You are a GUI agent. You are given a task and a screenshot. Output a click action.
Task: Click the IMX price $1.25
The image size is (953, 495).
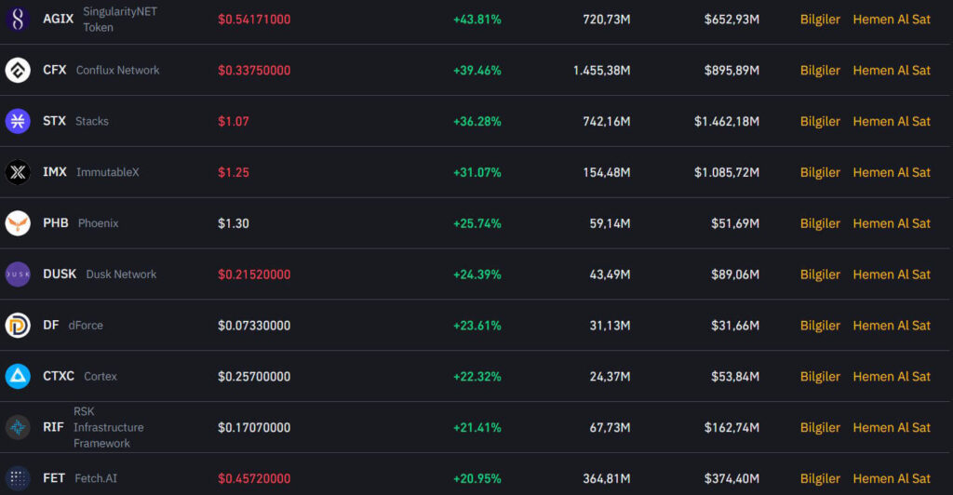(234, 172)
